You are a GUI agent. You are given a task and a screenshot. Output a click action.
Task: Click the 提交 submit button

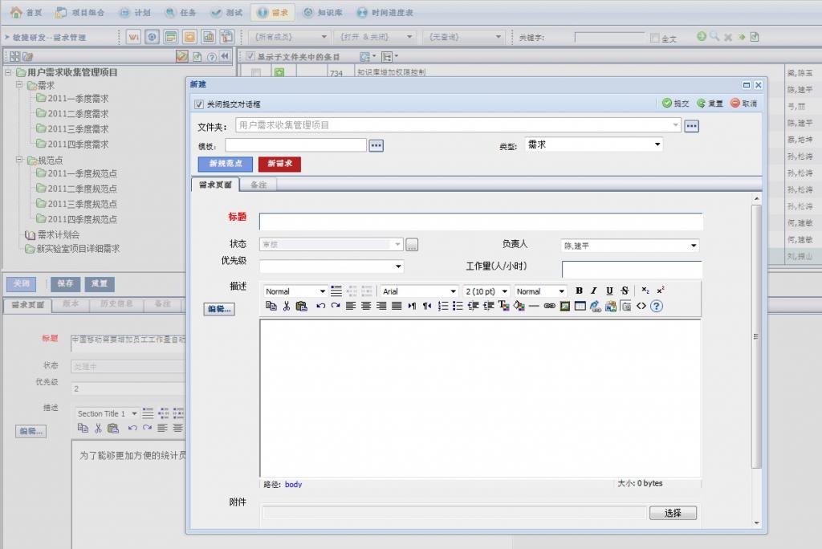pyautogui.click(x=675, y=104)
